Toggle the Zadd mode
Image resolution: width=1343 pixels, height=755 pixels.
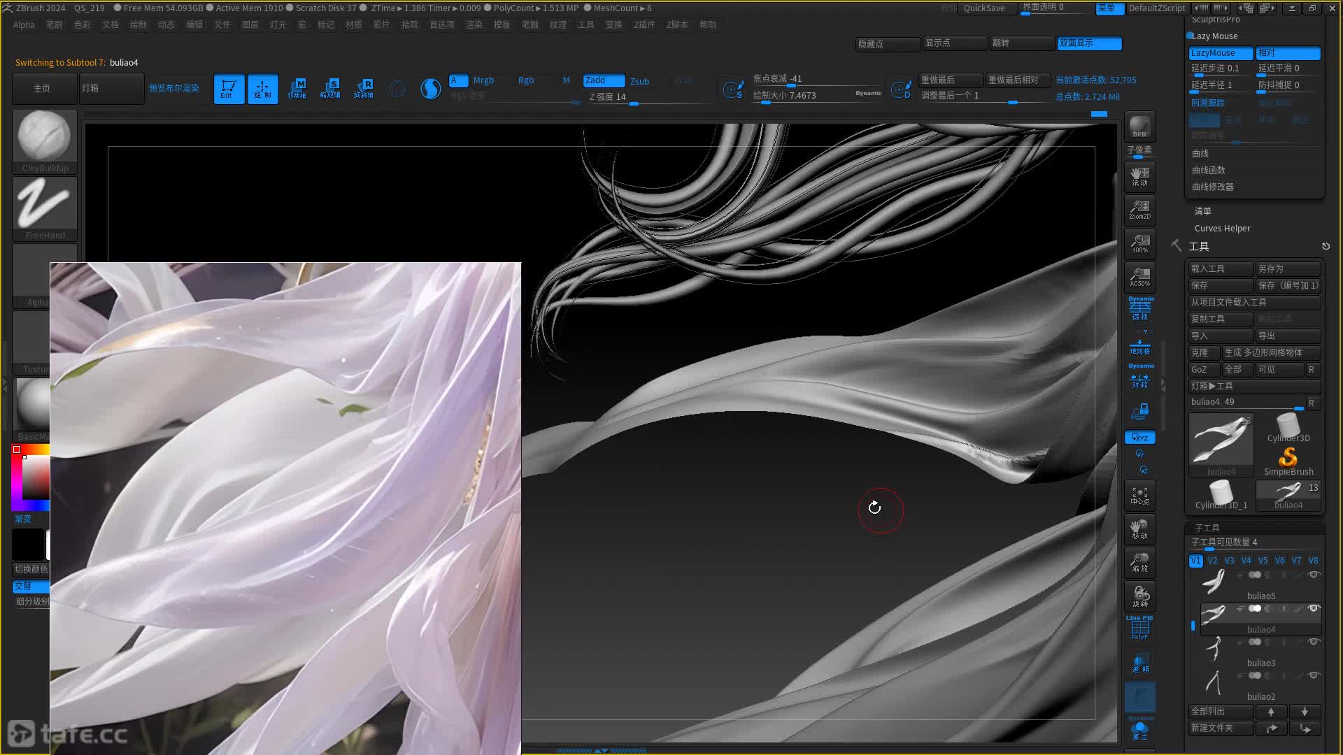pos(604,80)
